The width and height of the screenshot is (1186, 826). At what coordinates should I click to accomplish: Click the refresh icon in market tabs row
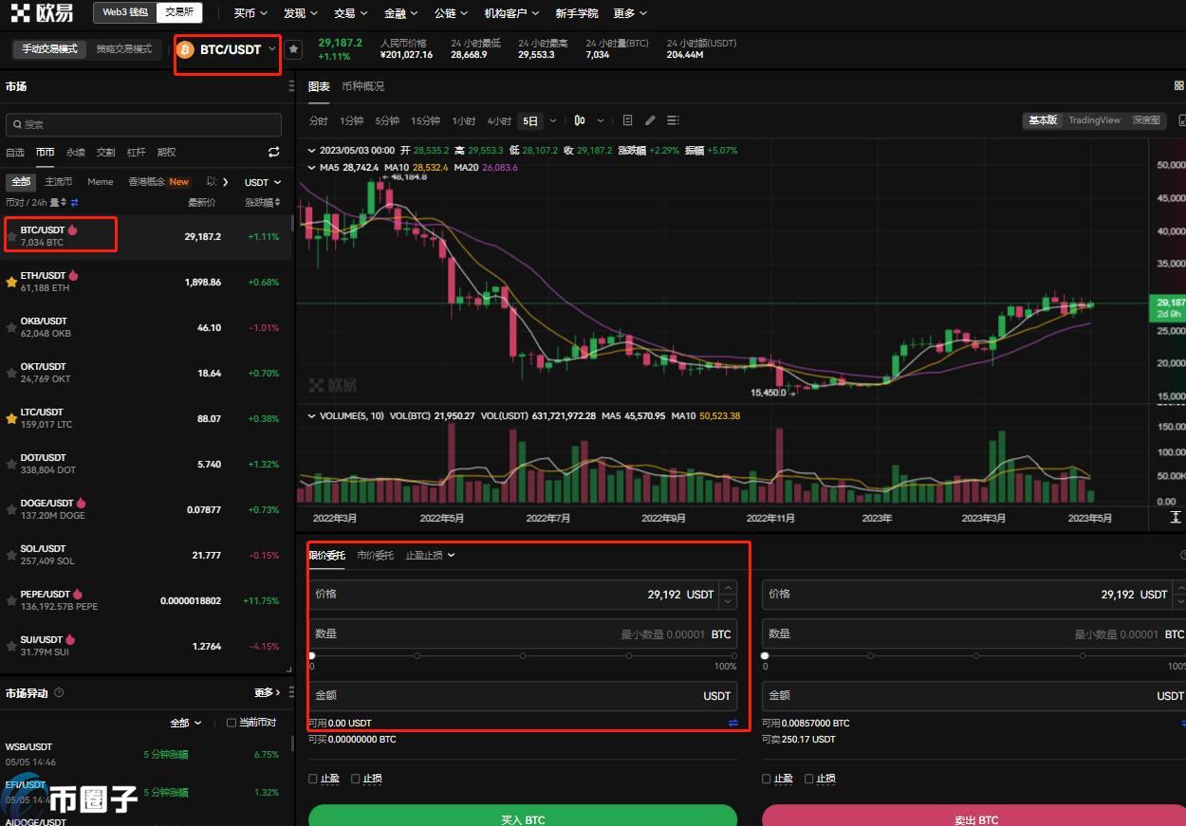[x=274, y=152]
